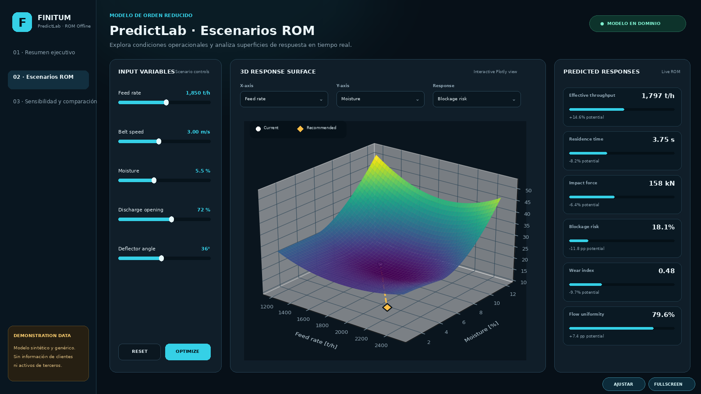This screenshot has width=701, height=394.
Task: Click the 'INPUT VARIABLES' panel title
Action: tap(146, 72)
